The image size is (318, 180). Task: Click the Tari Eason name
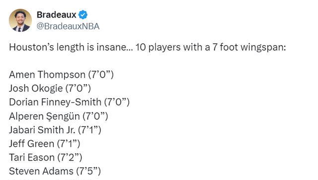[32, 158]
